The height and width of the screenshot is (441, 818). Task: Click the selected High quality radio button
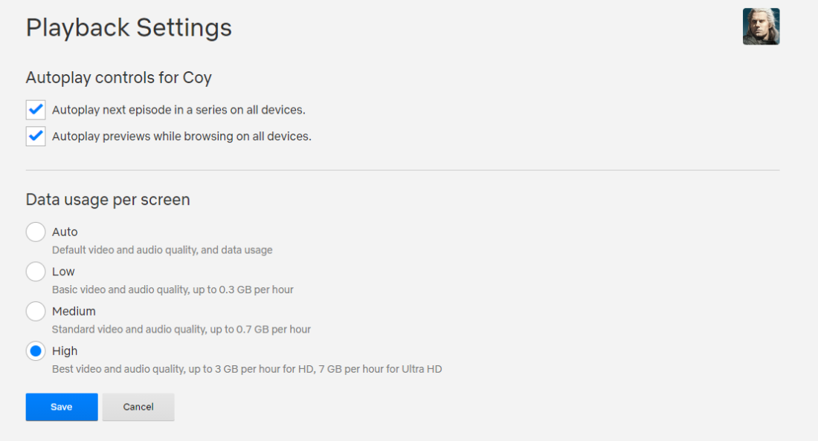pyautogui.click(x=35, y=350)
